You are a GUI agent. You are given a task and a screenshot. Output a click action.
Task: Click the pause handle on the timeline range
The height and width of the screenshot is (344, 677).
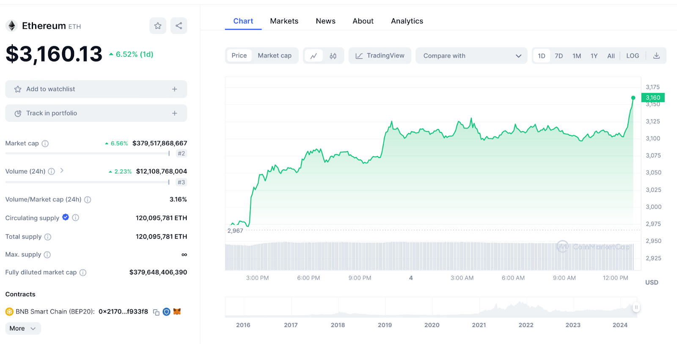click(x=636, y=307)
